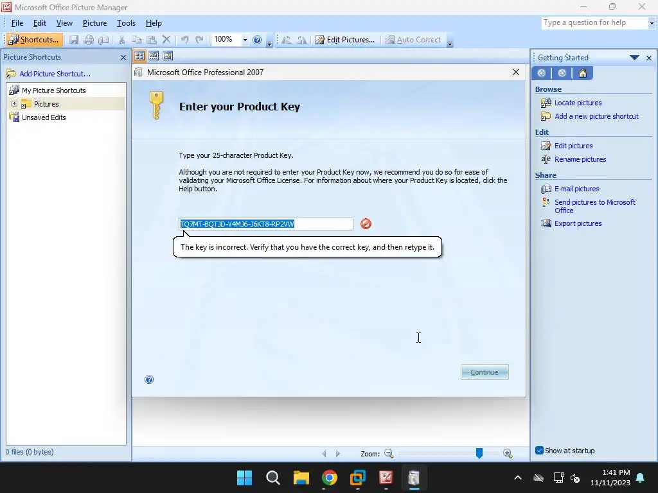Click the Rotate Right icon
Image resolution: width=658 pixels, height=493 pixels.
click(301, 40)
